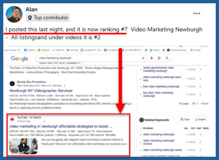Viewport: 219px width, 160px height.
Task: Click the magnifying glass search icon
Action: click(167, 58)
